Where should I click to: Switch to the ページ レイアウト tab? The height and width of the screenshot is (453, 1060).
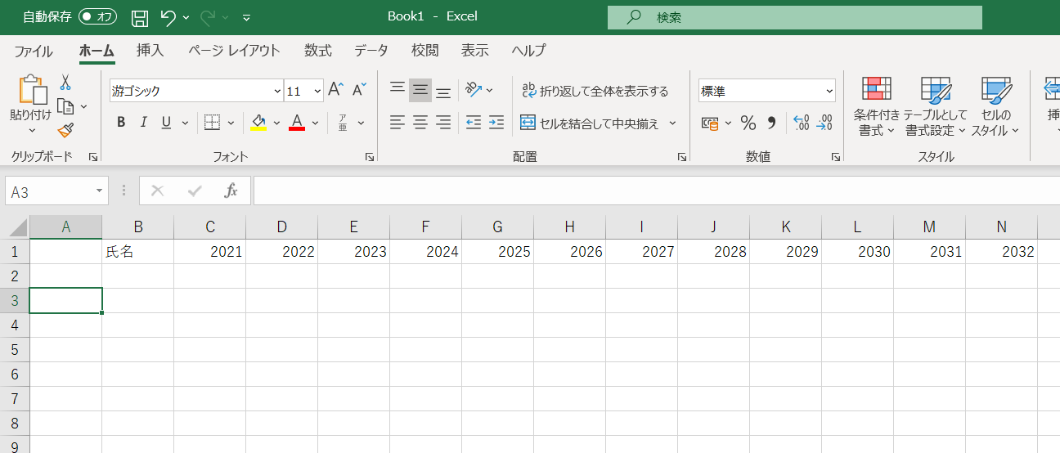(234, 51)
